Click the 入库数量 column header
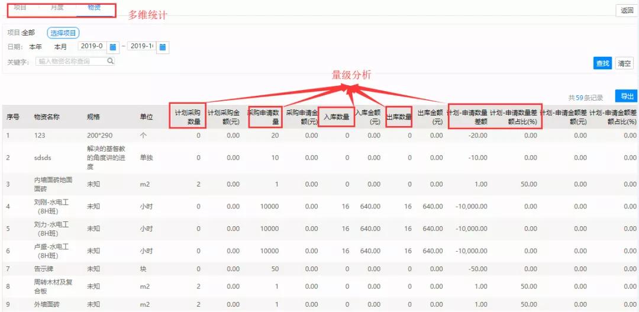 (336, 117)
